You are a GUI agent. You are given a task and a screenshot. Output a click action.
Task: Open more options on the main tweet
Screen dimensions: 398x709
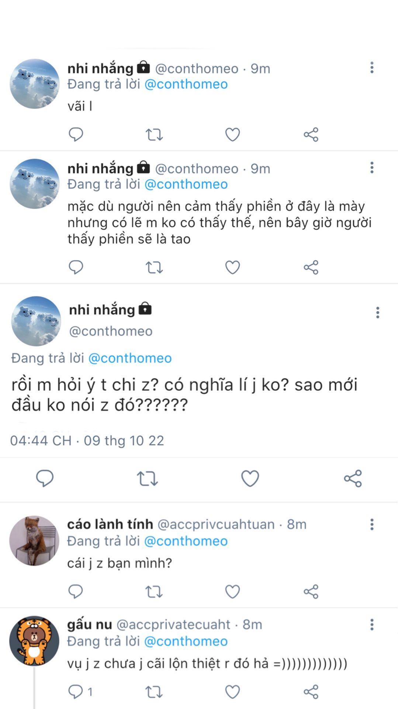[x=377, y=312]
